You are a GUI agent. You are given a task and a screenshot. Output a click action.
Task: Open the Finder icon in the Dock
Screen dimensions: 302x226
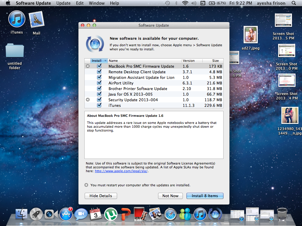point(21,214)
